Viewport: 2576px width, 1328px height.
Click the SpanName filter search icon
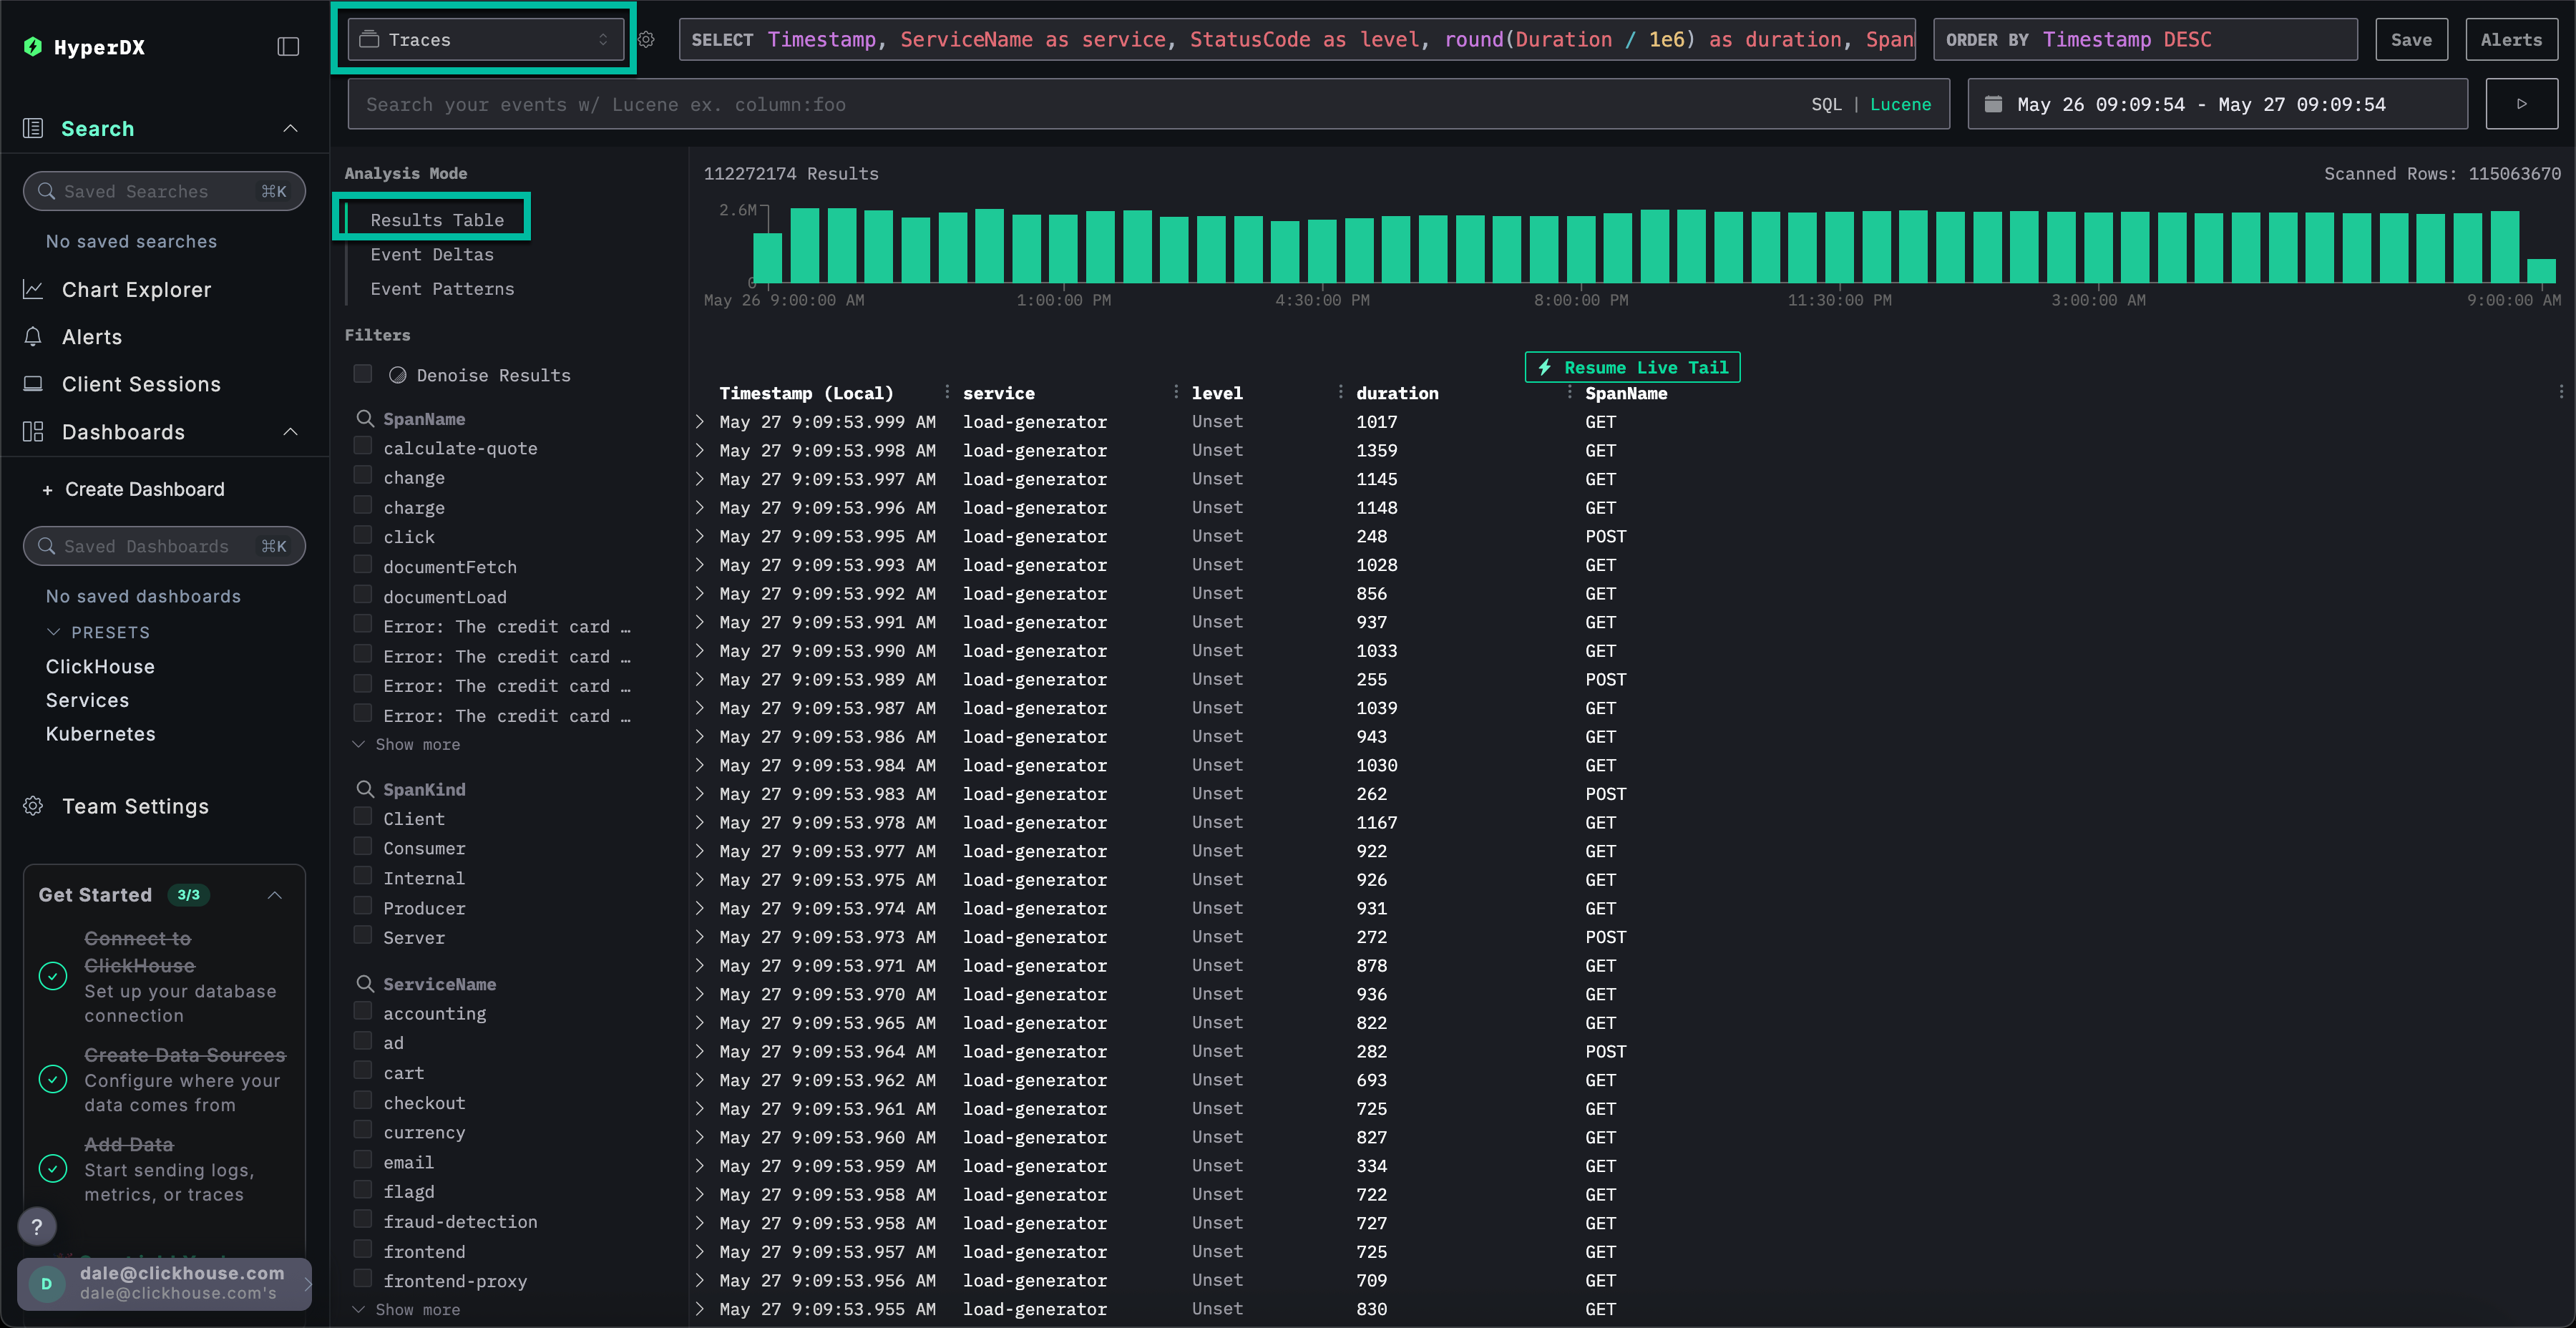[365, 418]
